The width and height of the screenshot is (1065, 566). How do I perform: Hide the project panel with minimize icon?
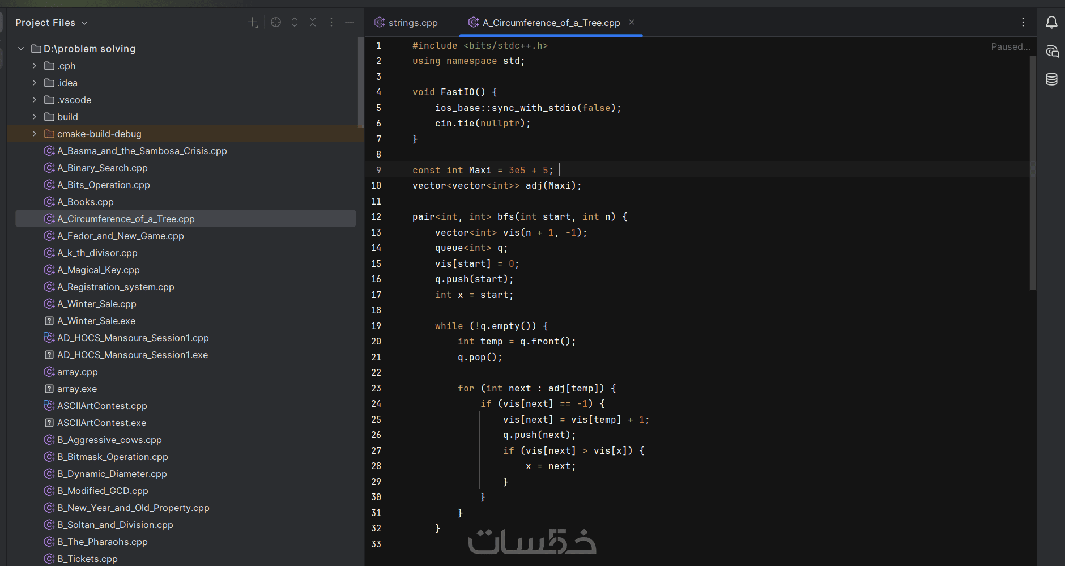tap(350, 22)
